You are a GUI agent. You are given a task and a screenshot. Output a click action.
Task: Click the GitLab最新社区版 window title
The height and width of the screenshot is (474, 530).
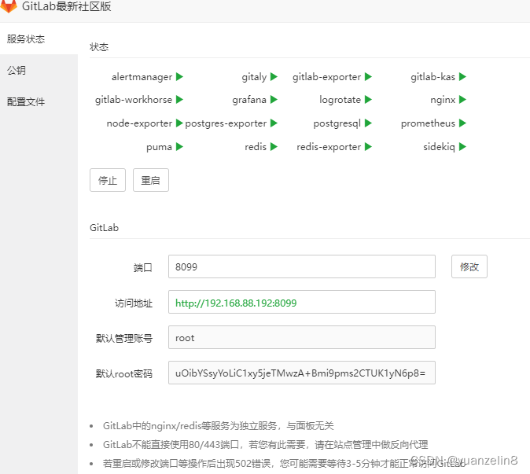pyautogui.click(x=67, y=6)
